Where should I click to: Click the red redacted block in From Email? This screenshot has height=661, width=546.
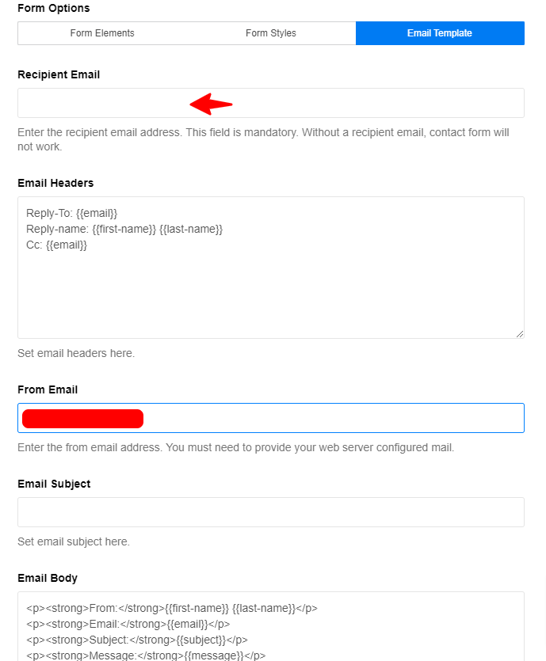82,419
